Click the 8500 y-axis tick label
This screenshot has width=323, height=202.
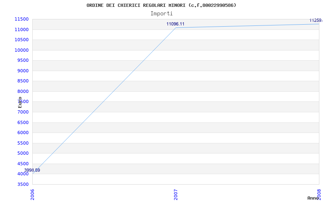click(x=23, y=81)
